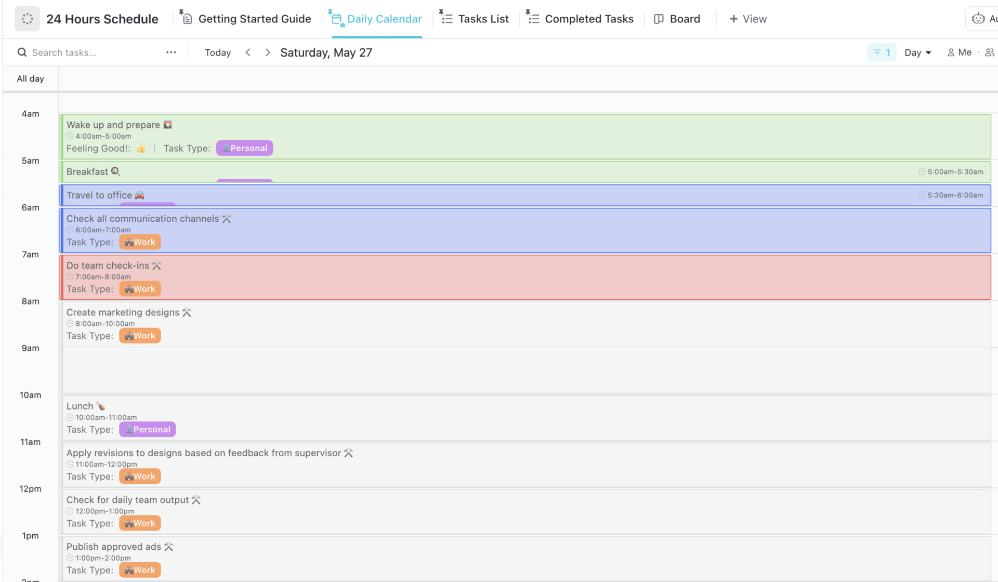Open the three-dots options menu
Screen dimensions: 998x582
(171, 52)
